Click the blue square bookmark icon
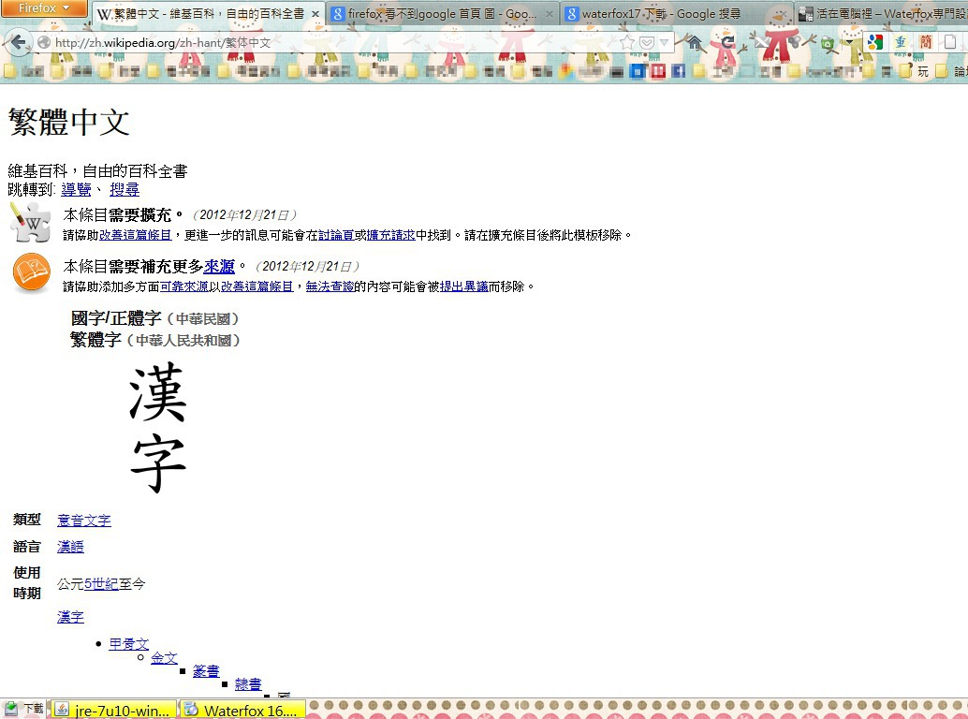Image resolution: width=968 pixels, height=719 pixels. [637, 71]
